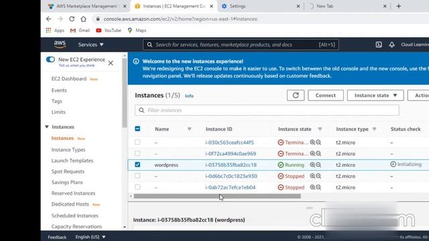
Task: Zoom out on the state of i-0d6bc7c0c1823e930
Action: click(318, 176)
